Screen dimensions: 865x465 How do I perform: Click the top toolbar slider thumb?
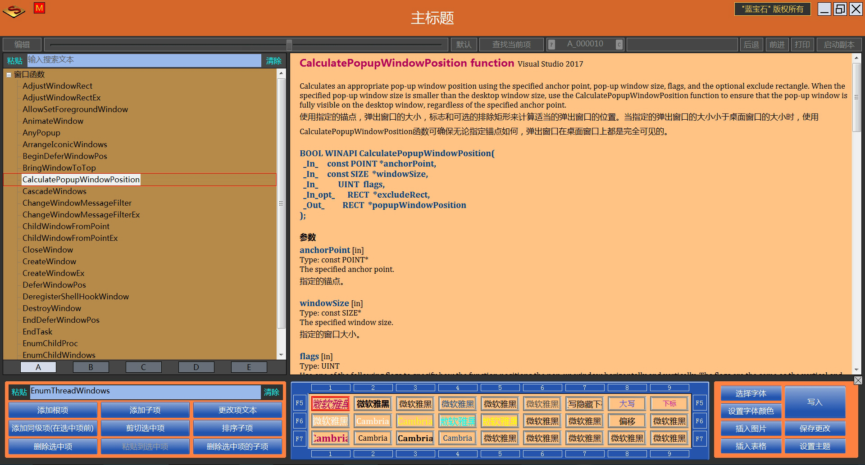[289, 45]
